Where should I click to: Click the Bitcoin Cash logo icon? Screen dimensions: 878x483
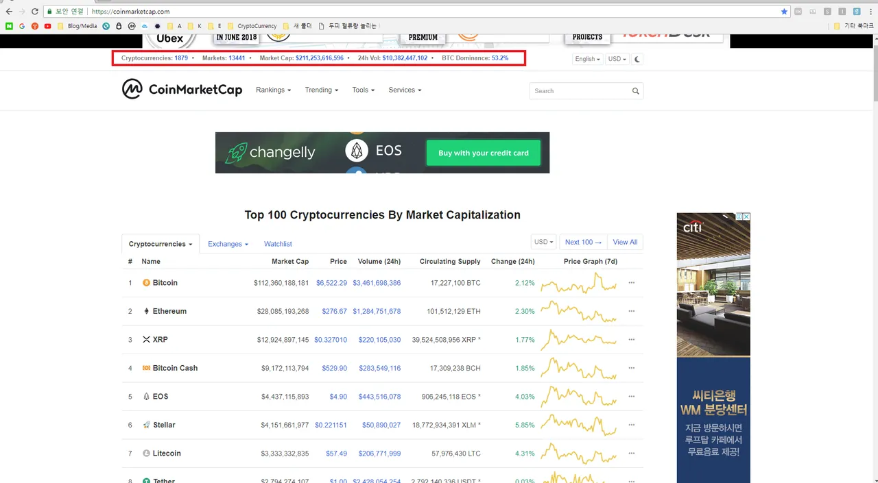(x=146, y=368)
